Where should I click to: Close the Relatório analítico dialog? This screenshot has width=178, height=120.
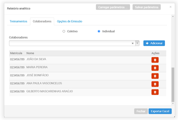[170, 7]
